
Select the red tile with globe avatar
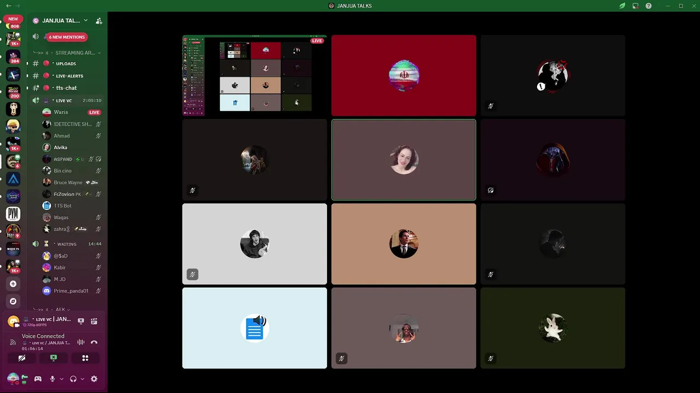pyautogui.click(x=404, y=75)
